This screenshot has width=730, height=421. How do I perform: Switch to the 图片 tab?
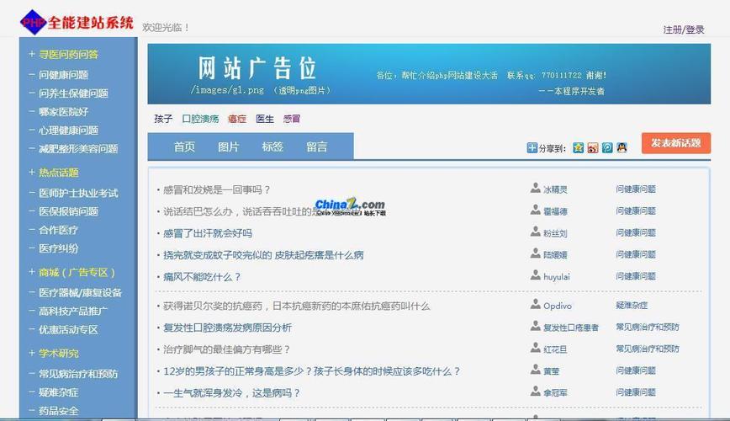pyautogui.click(x=228, y=147)
